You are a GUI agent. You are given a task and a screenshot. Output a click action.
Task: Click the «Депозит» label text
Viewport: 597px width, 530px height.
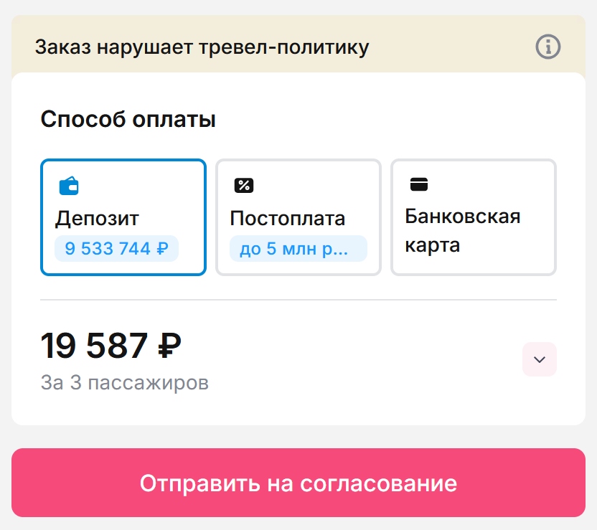(x=98, y=218)
